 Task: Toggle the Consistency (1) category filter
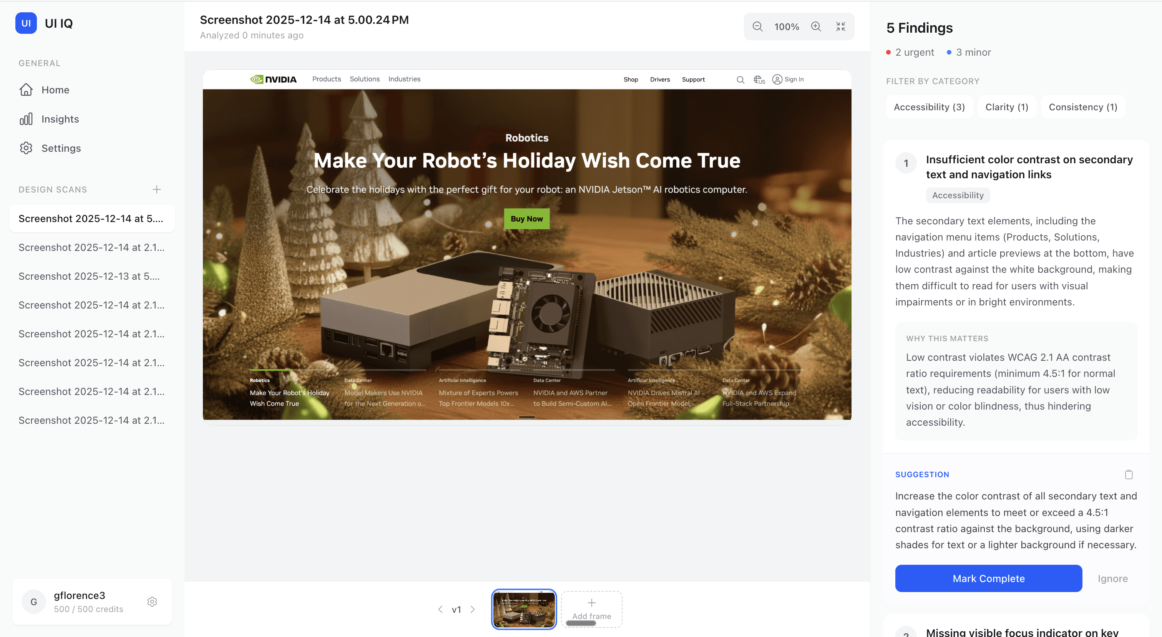click(1082, 107)
